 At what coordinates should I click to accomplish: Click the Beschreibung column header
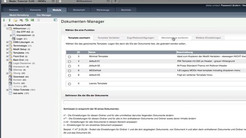[184, 52]
